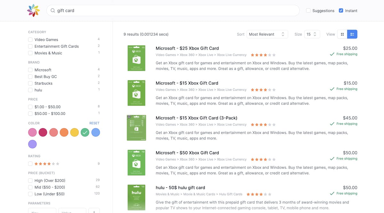Screen dimensions: 384x213
Task: Select Low (Under $50) price bucket
Action: [x=30, y=194]
